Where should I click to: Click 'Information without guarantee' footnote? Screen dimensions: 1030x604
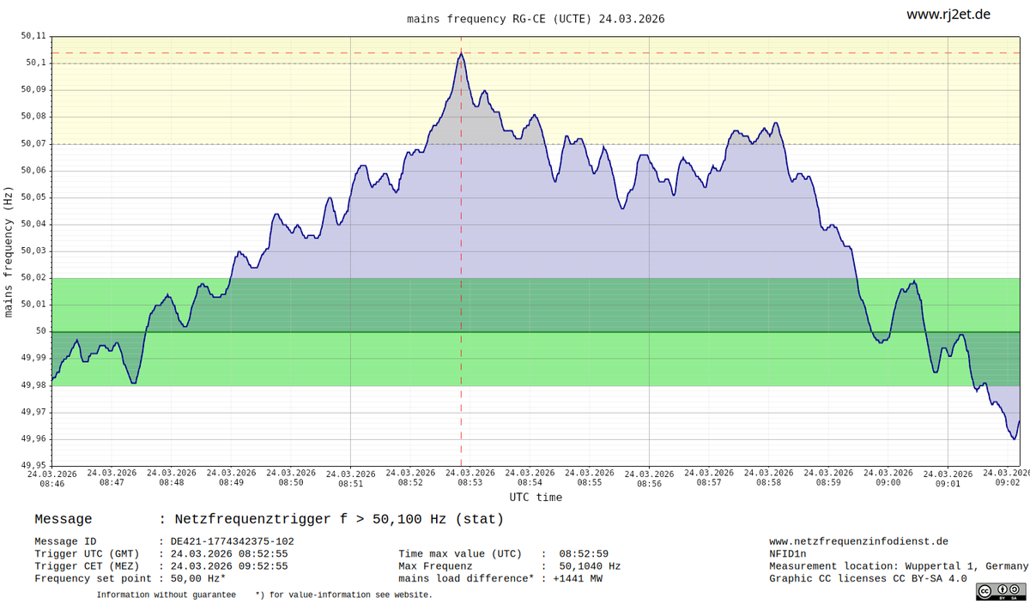tap(166, 595)
